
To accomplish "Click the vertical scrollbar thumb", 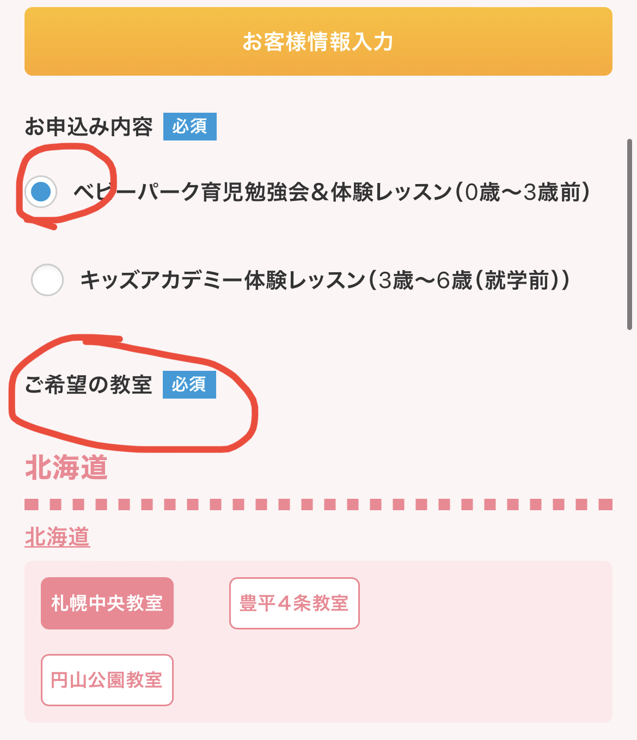I will click(x=630, y=234).
